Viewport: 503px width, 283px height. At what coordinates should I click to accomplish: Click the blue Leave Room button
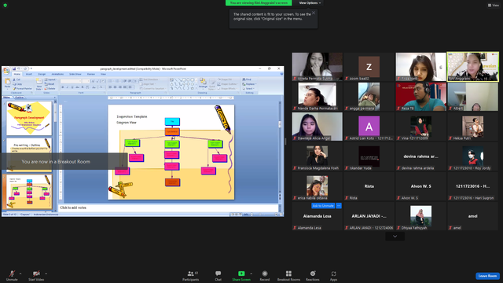tap(487, 276)
